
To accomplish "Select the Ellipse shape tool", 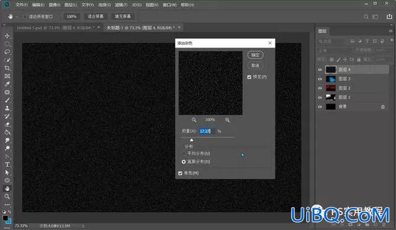I will click(7, 181).
